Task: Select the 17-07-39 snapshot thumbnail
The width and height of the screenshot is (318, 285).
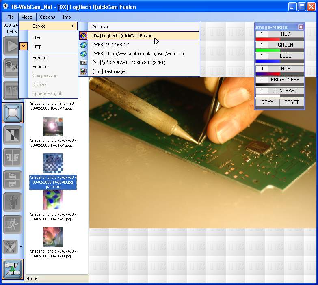Action: pyautogui.click(x=53, y=237)
